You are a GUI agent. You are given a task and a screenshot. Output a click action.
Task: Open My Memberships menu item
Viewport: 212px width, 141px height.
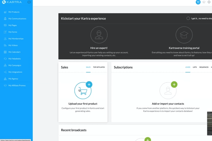[x=16, y=39]
